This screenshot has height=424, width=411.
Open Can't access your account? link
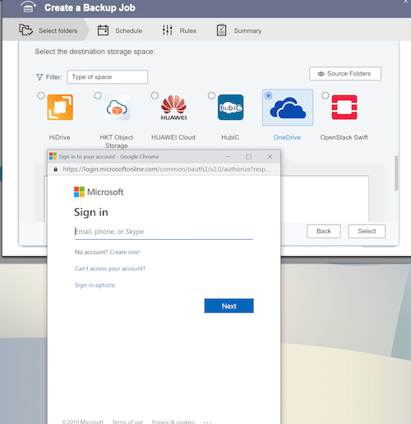110,269
